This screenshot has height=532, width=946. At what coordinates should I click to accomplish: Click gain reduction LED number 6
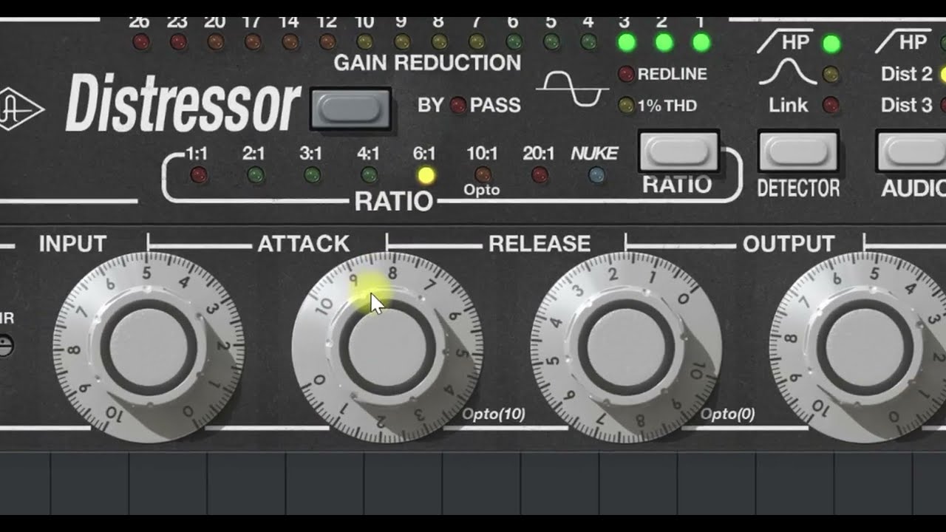pyautogui.click(x=514, y=42)
